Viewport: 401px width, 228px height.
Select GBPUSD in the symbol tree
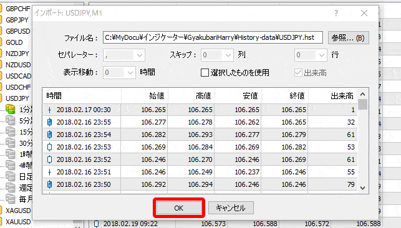tap(18, 31)
